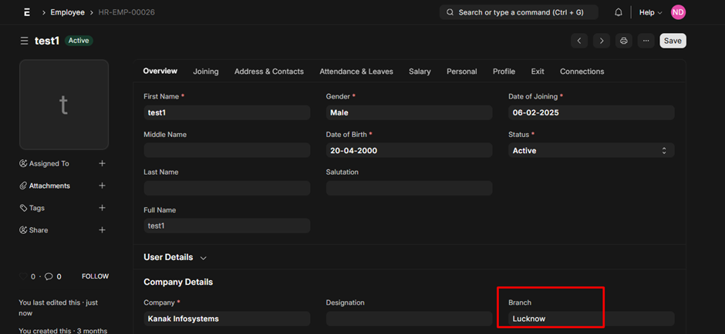
Task: Edit the Company field
Action: (227, 319)
